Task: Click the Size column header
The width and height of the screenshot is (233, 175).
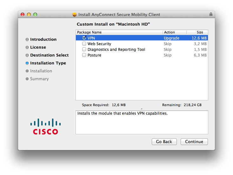Action: click(x=197, y=32)
